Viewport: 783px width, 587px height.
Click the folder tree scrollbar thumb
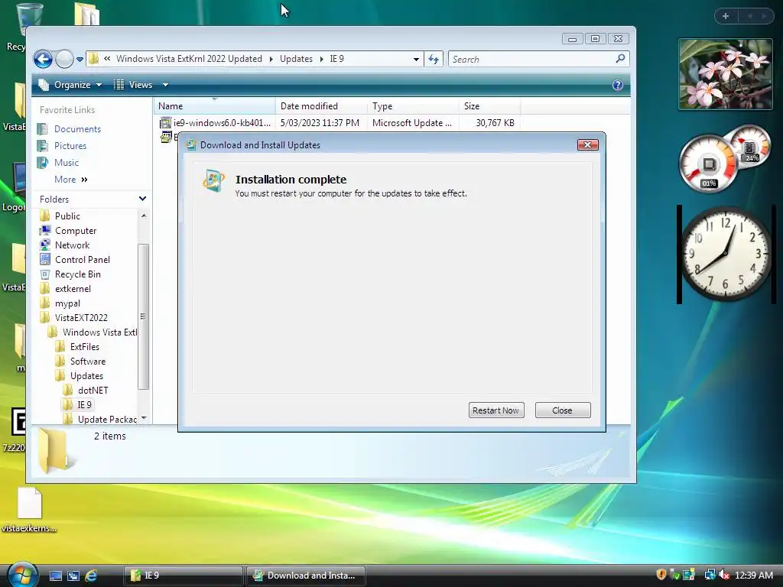click(x=143, y=316)
